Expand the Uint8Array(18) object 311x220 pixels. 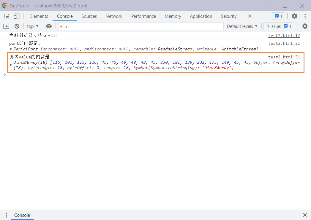(x=11, y=65)
